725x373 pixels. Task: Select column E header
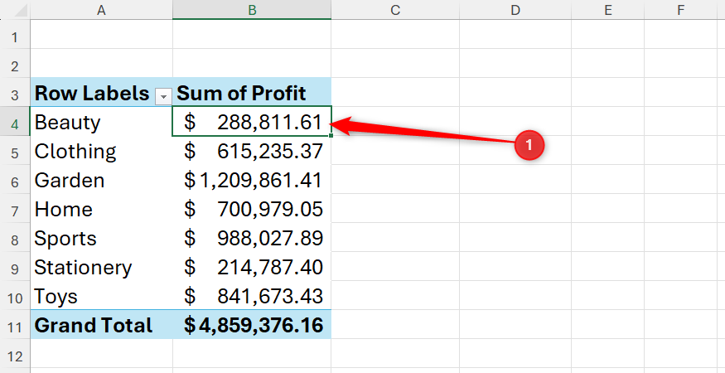pos(607,10)
